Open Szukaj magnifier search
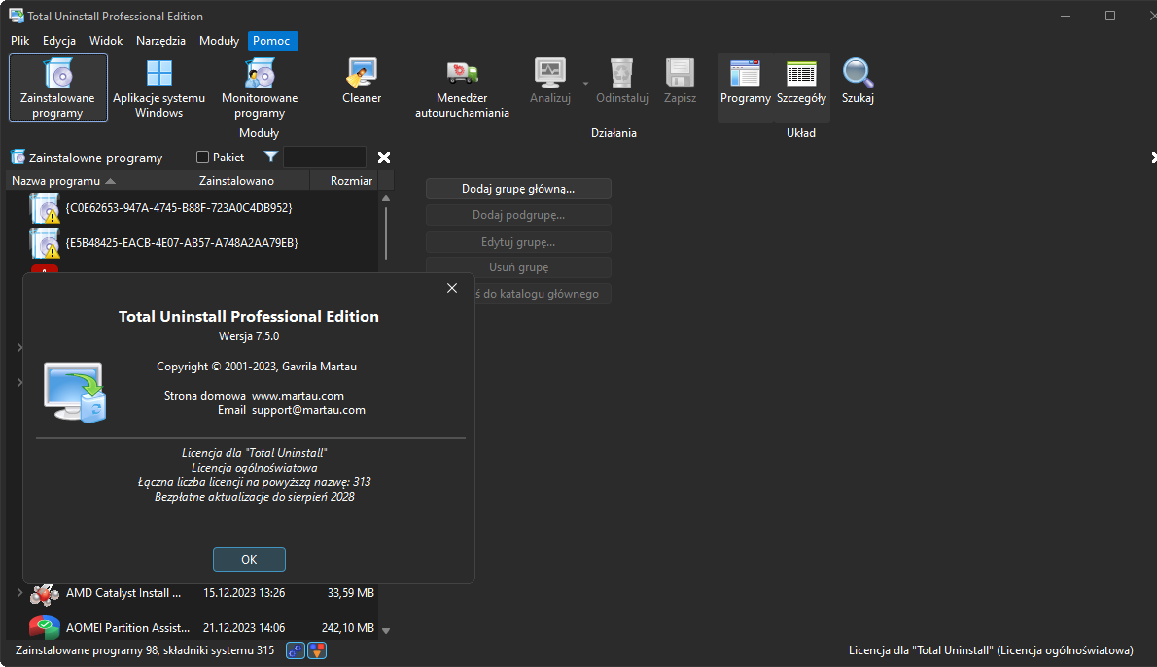The image size is (1157, 667). [x=858, y=81]
